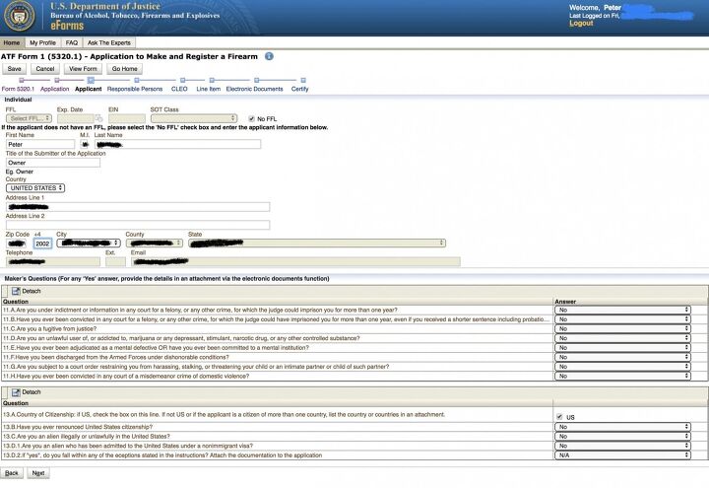Viewport: 709px width, 488px height.
Task: Click the Logout link
Action: coord(581,23)
